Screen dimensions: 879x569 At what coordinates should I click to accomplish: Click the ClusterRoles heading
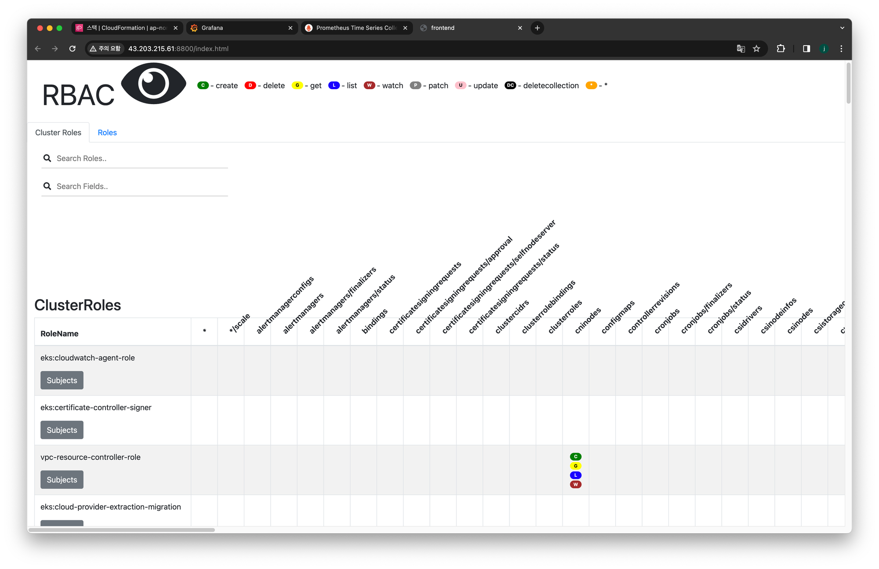78,305
